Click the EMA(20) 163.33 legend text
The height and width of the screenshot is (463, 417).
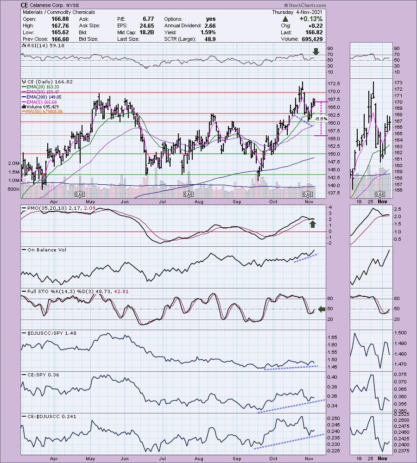point(43,87)
